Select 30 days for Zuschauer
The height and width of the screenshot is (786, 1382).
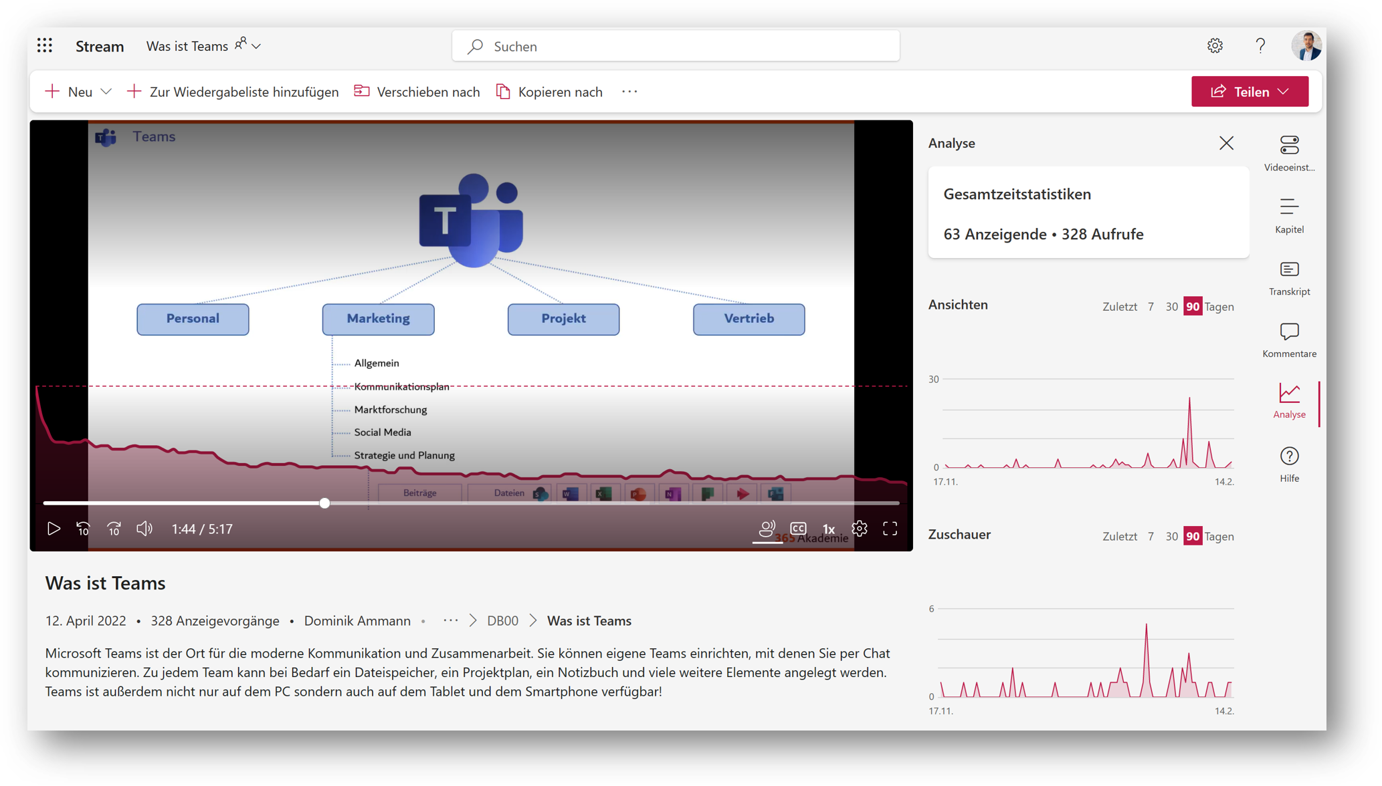(x=1171, y=537)
